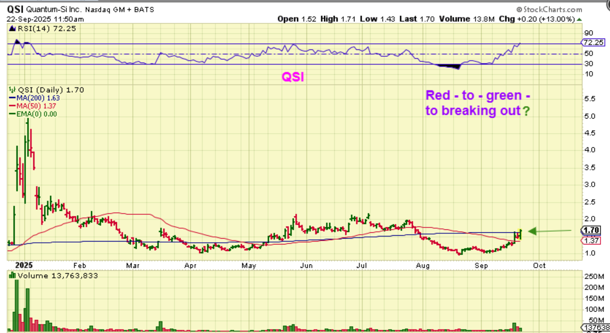The width and height of the screenshot is (610, 333).
Task: Click the 'Red - to - green -' annotation text
Action: click(478, 95)
